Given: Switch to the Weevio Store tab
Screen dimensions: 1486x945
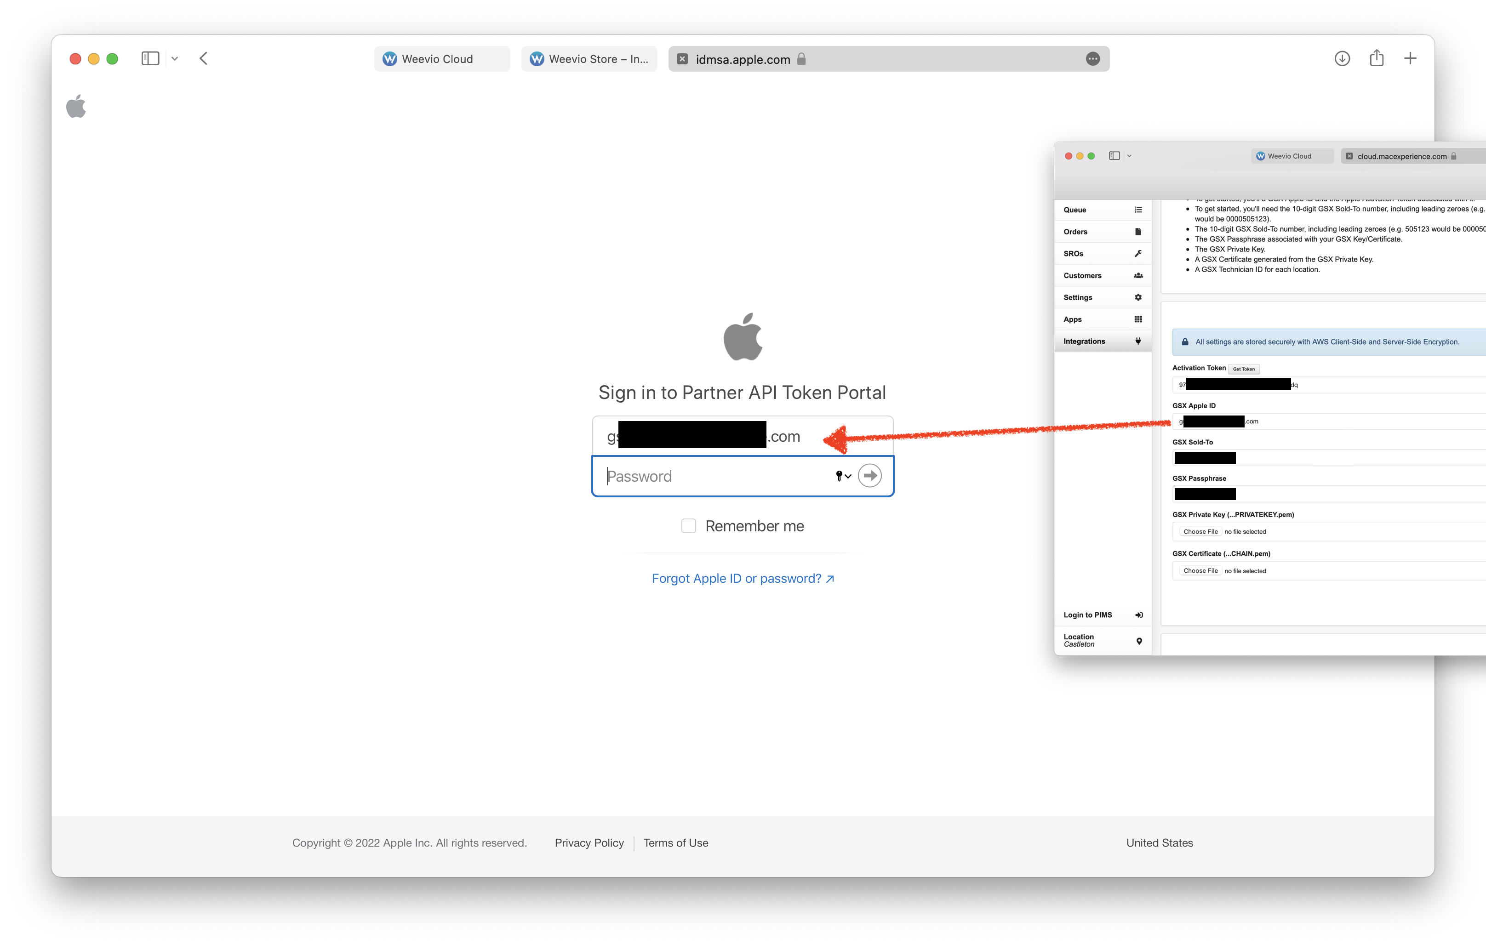Looking at the screenshot, I should click(x=589, y=59).
